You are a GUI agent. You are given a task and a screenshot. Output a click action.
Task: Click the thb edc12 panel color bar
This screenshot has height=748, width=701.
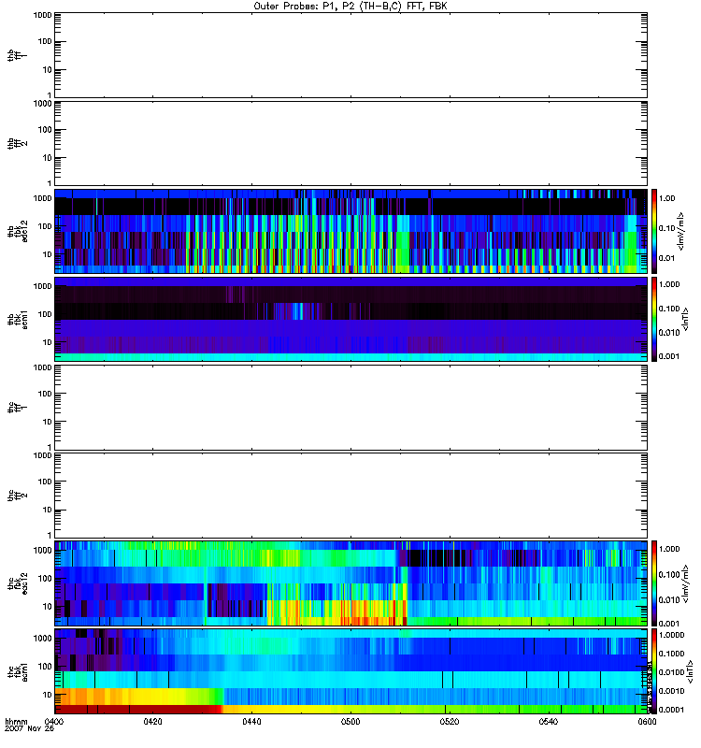point(654,230)
